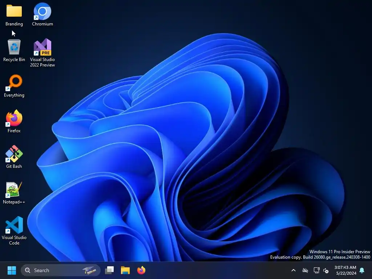Image resolution: width=372 pixels, height=279 pixels.
Task: Open Task View from the taskbar
Action: pyautogui.click(x=109, y=270)
